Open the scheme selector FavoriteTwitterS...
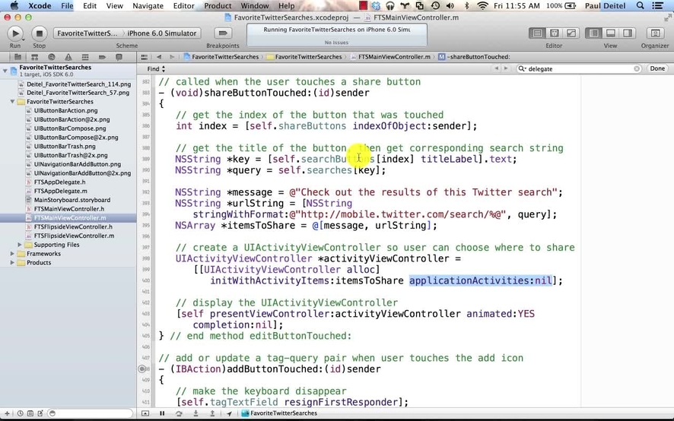 [87, 33]
